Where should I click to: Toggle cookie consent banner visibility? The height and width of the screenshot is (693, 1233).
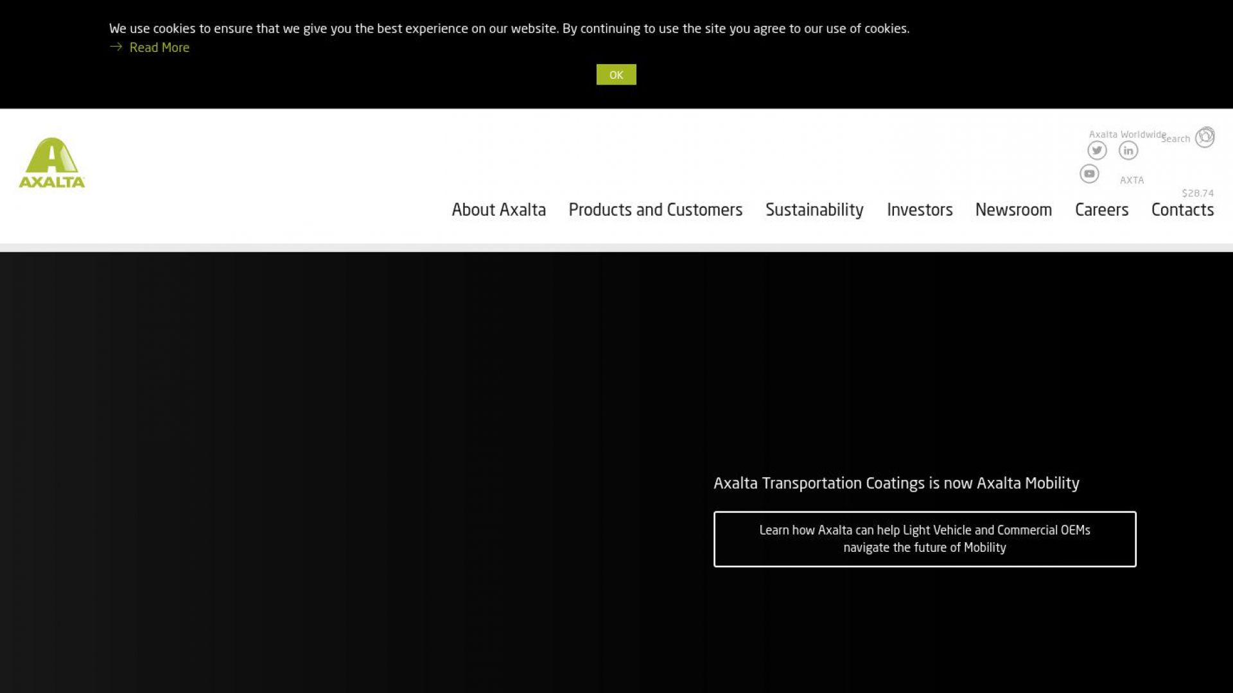pyautogui.click(x=616, y=74)
